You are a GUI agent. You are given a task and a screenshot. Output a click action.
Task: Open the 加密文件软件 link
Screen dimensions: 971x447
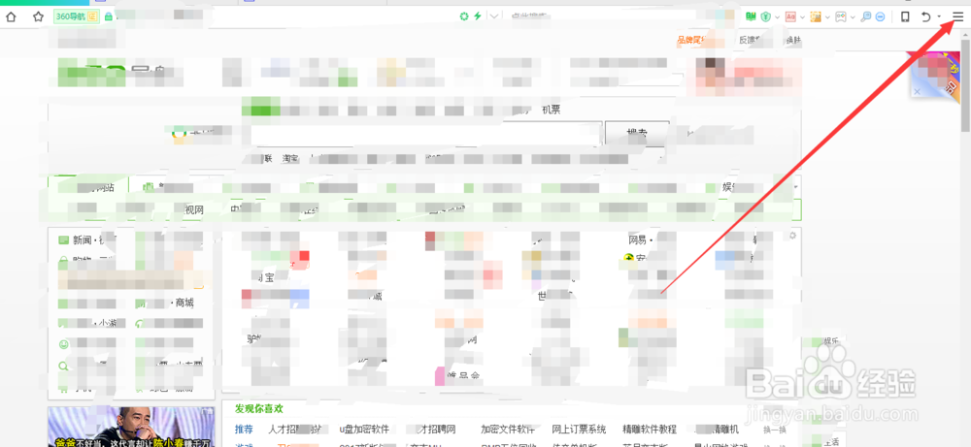click(508, 430)
